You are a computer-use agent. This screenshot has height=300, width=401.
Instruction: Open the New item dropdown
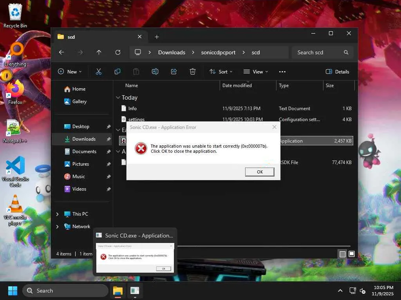pyautogui.click(x=70, y=72)
